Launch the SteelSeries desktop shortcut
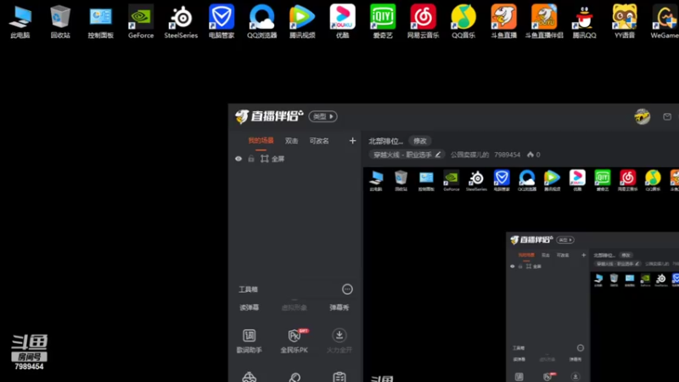Viewport: 679px width, 382px height. coord(181,22)
